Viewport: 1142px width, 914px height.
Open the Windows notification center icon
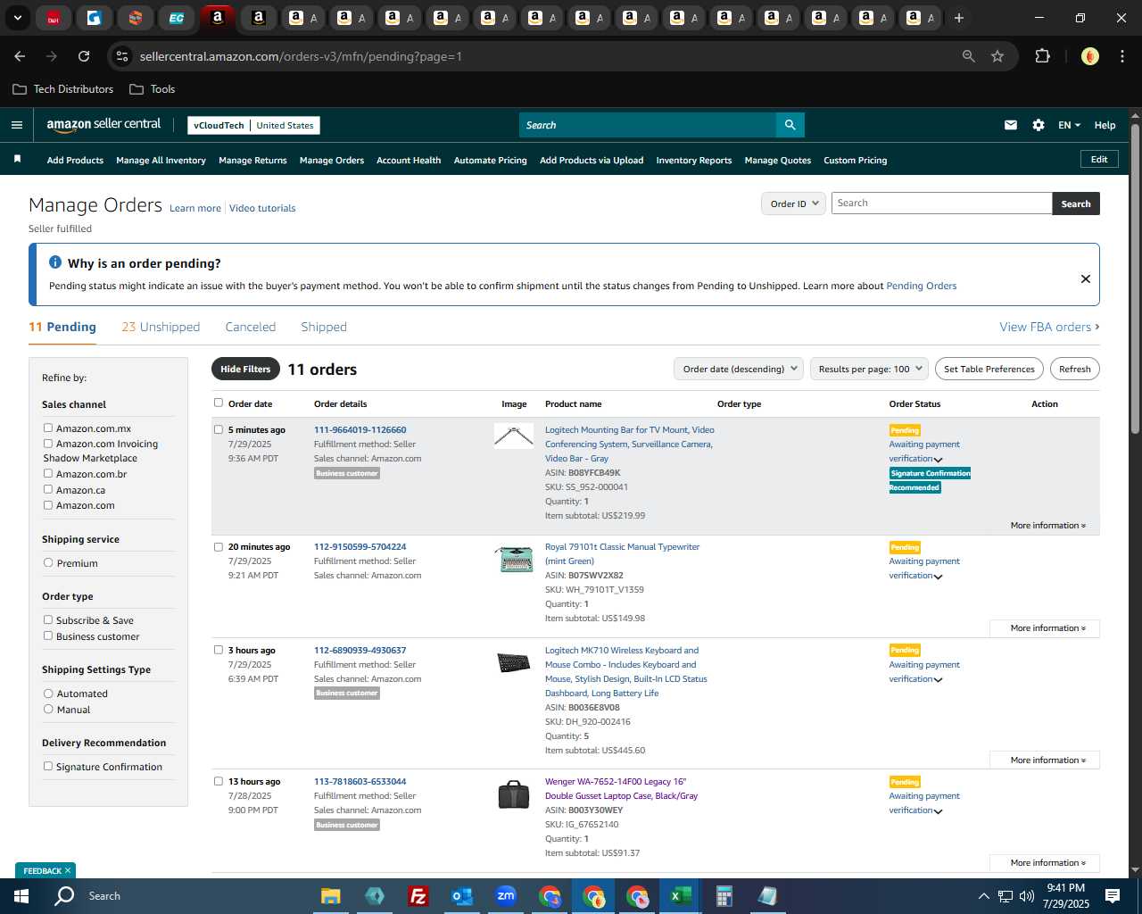coord(1113,896)
